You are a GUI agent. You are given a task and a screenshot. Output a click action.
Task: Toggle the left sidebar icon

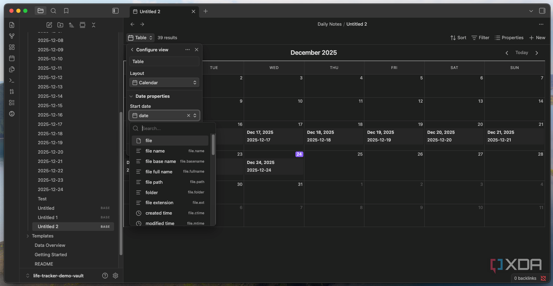coord(115,11)
